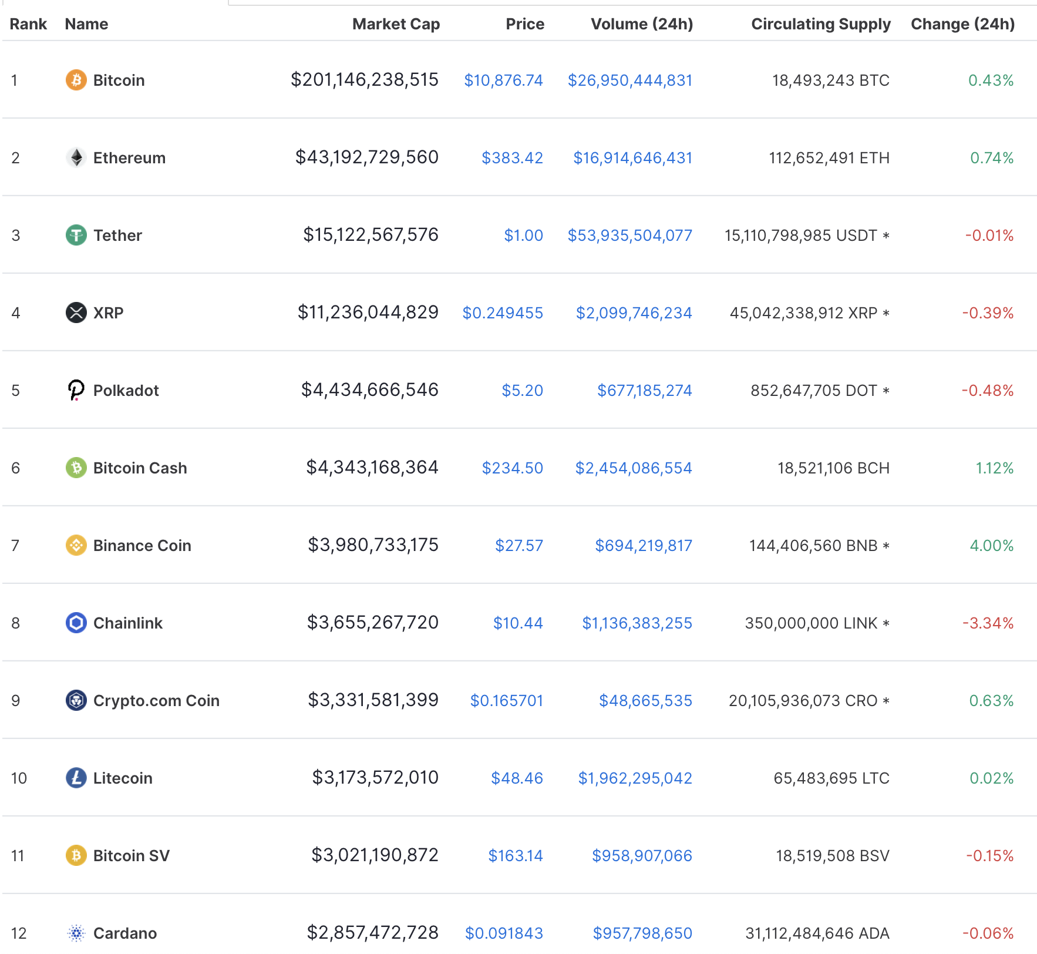Click the Tether green logo icon
The height and width of the screenshot is (954, 1037).
point(76,235)
